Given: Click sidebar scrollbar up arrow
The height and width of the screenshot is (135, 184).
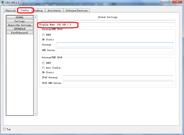Looking at the screenshot, I should [x=36, y=17].
